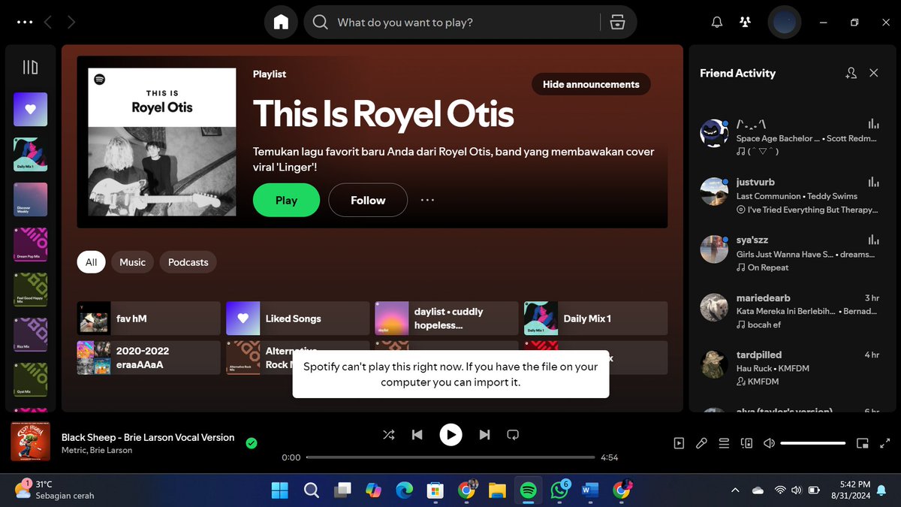
Task: Open Connect to a device
Action: pos(746,443)
